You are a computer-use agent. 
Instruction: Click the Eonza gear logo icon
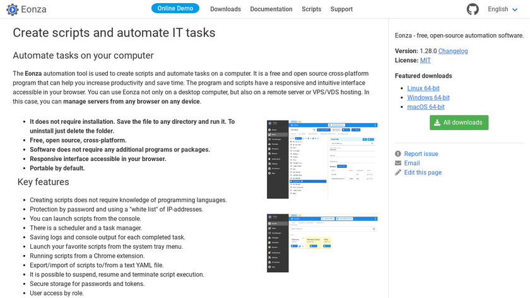point(13,9)
